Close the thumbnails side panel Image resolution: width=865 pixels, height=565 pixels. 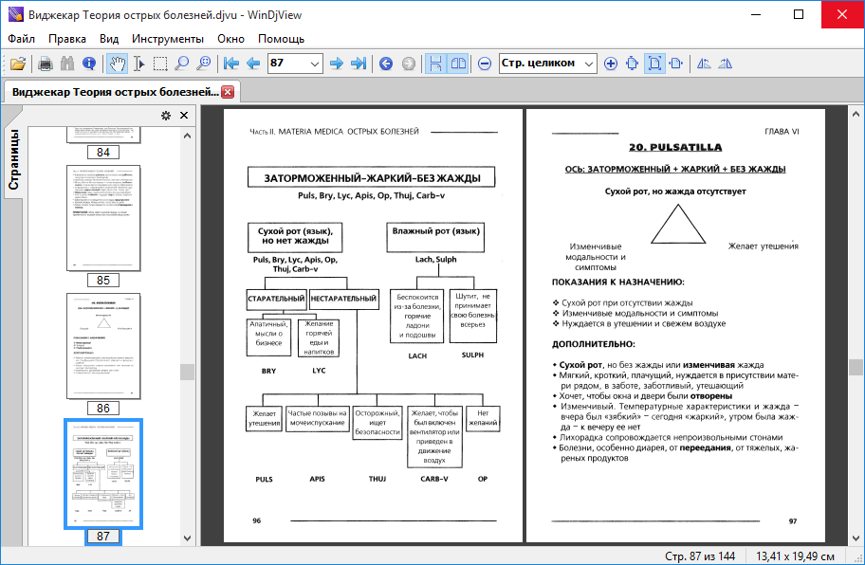184,116
